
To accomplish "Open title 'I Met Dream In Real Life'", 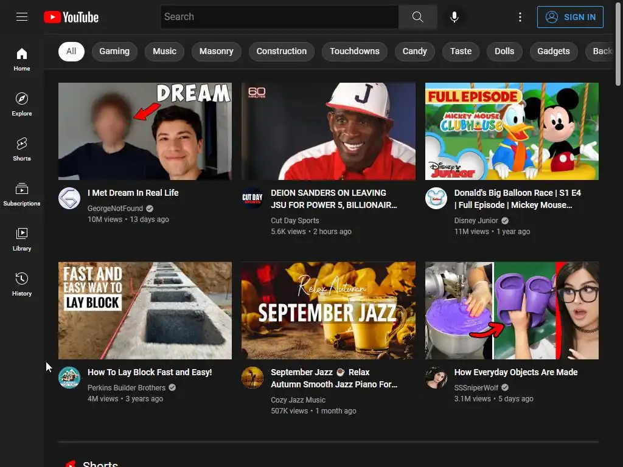I will (x=133, y=193).
